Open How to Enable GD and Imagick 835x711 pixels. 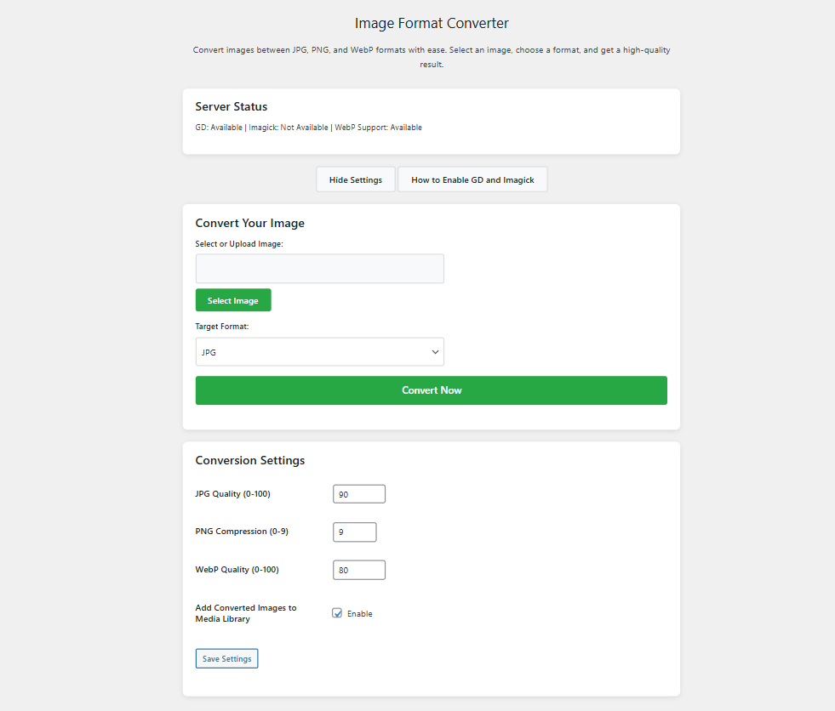472,179
